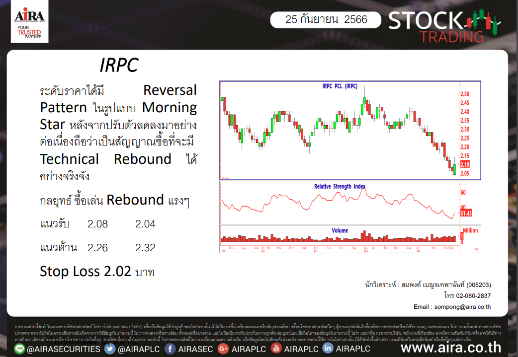Select the date 25 กันยายน 2566
The width and height of the screenshot is (518, 357).
[x=326, y=19]
